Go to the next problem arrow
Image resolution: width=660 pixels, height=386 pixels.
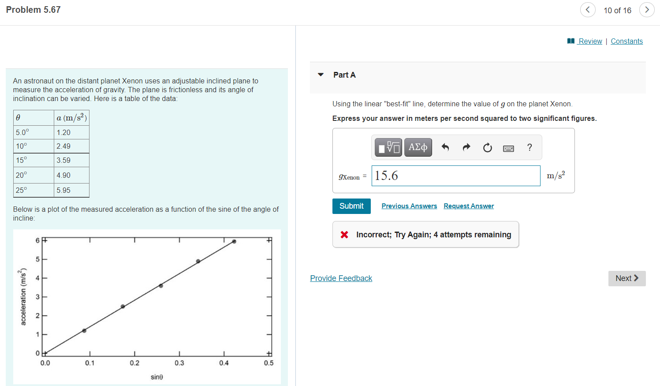(647, 10)
